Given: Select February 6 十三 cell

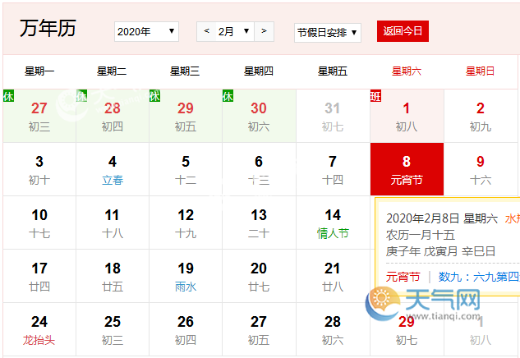Looking at the screenshot, I should (x=259, y=169).
